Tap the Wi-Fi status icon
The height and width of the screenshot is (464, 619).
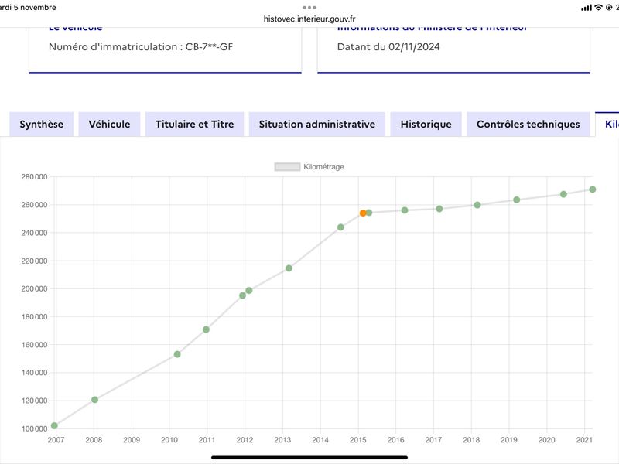coord(598,7)
